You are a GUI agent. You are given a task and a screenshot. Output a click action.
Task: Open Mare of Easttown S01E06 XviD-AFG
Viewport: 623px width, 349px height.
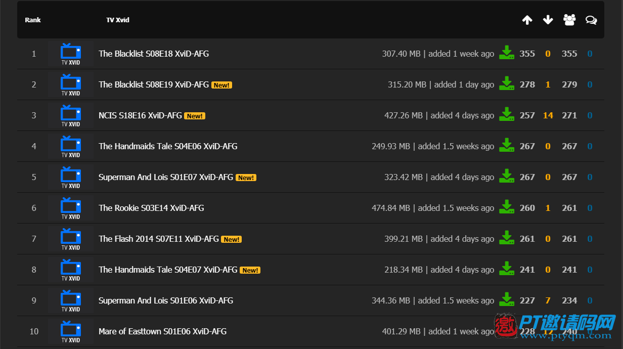[x=162, y=331]
